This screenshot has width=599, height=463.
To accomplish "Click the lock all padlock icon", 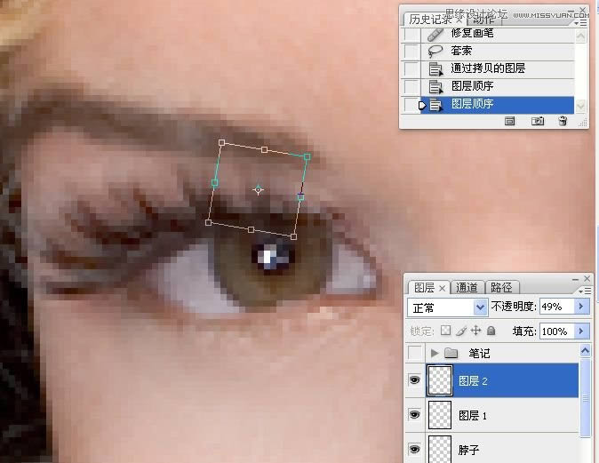I will 491,331.
